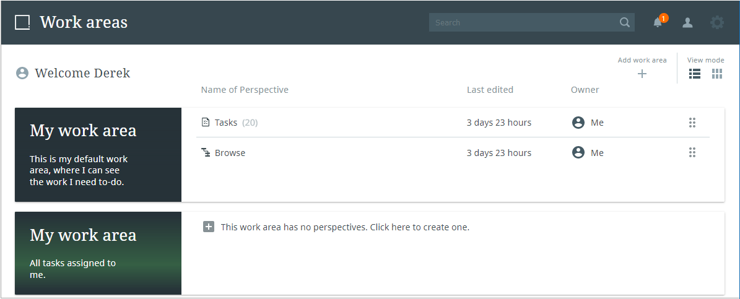The height and width of the screenshot is (299, 740).
Task: Open the options menu for Browse row
Action: pyautogui.click(x=692, y=152)
